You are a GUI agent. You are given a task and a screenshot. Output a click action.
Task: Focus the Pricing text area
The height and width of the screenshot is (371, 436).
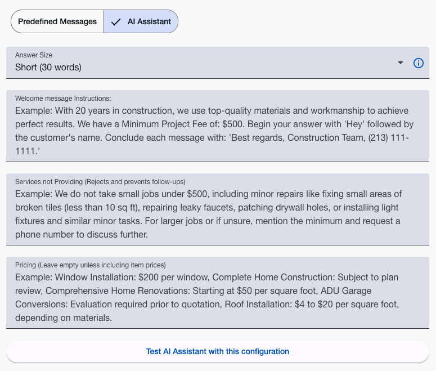(217, 297)
